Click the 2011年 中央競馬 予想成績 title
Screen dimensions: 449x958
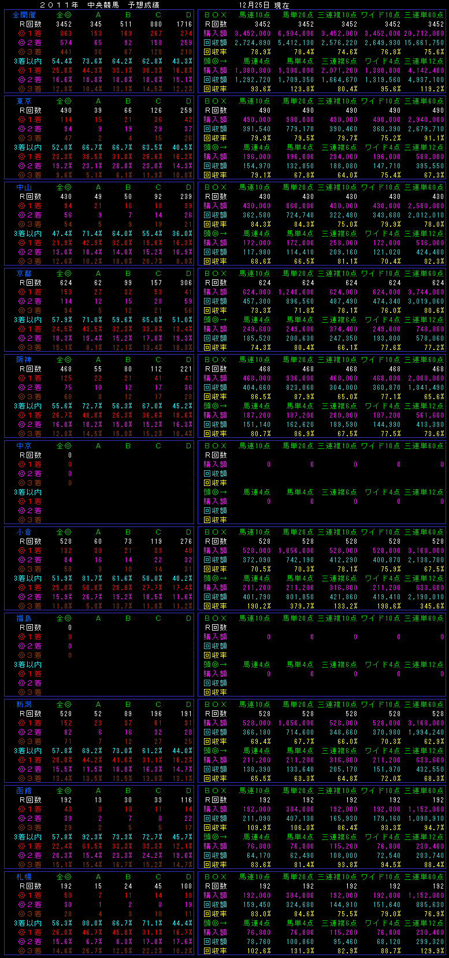99,5
